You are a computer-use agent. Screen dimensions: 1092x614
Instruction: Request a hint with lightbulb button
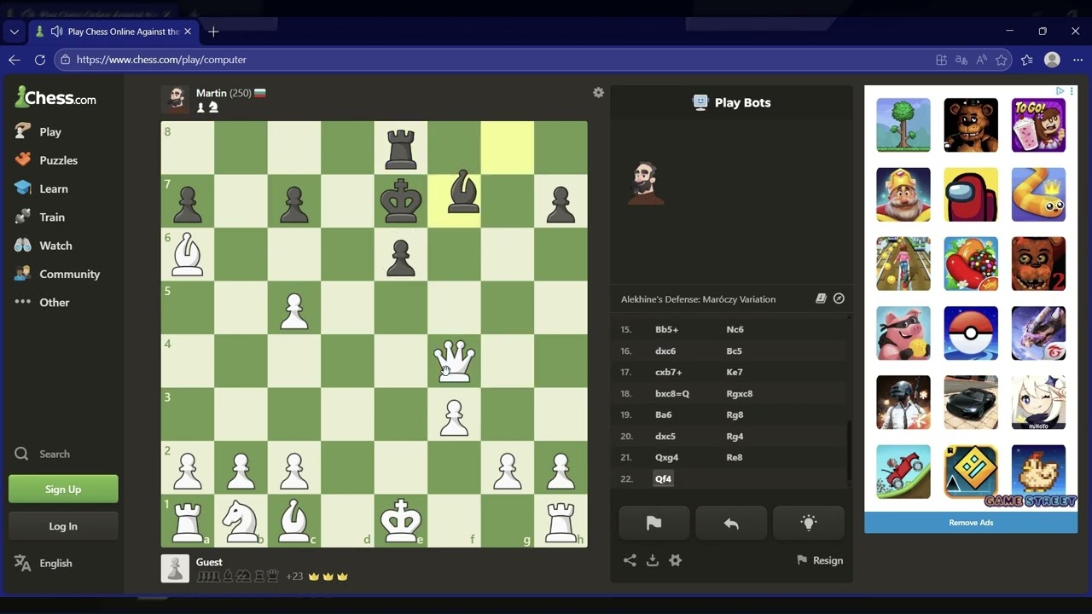click(809, 524)
